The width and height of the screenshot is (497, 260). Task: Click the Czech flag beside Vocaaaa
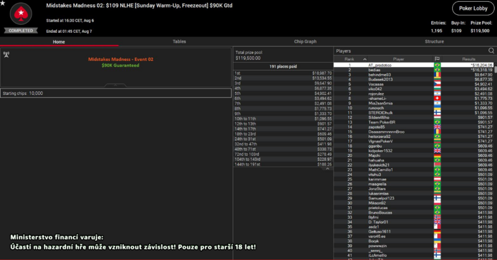pos(437,84)
